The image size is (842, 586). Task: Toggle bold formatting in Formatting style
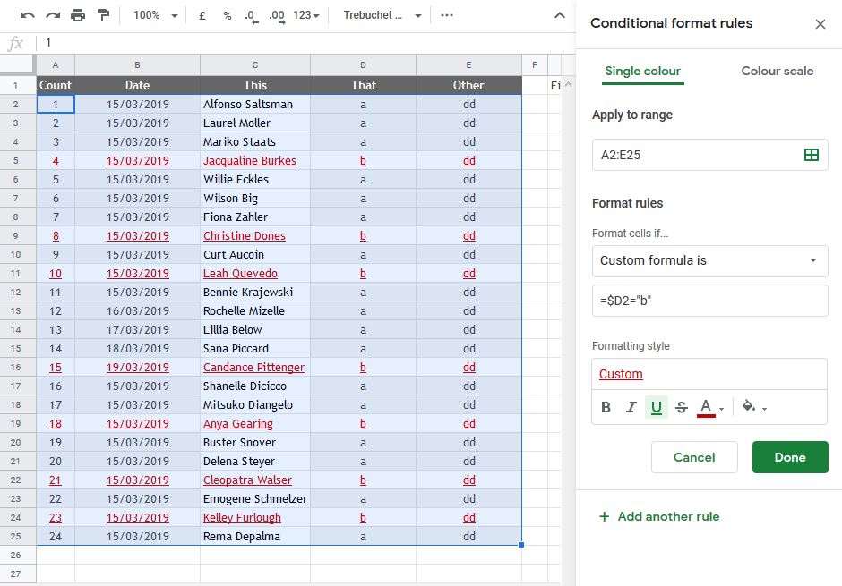pos(606,406)
